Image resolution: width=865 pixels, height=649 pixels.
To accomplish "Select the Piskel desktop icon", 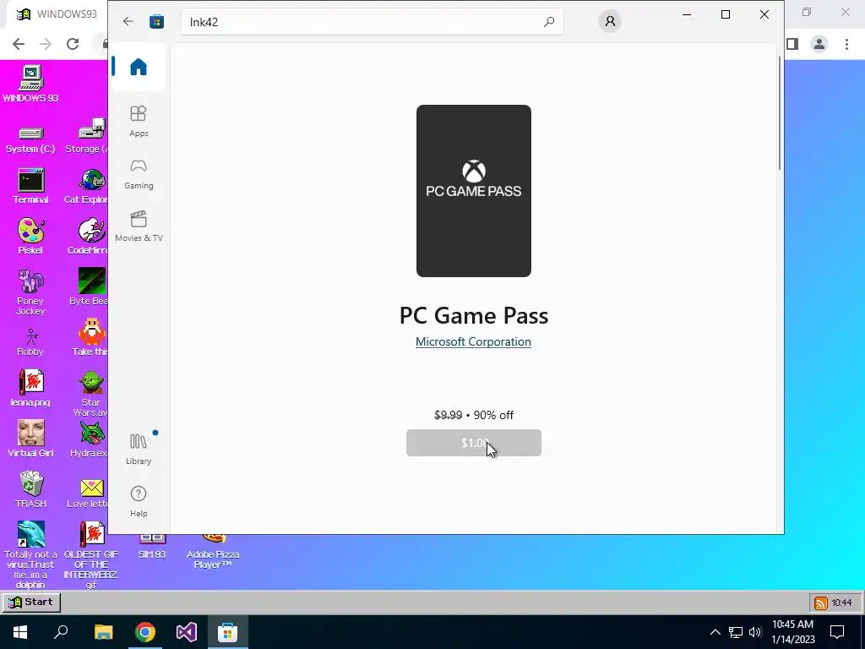I will click(x=30, y=236).
